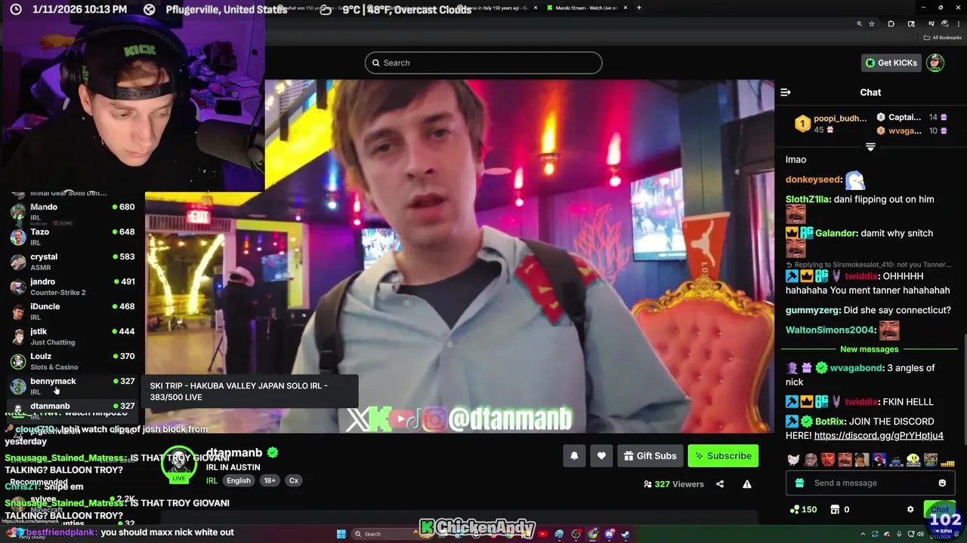Click the share icon next to Viewers
The height and width of the screenshot is (543, 967).
[720, 484]
